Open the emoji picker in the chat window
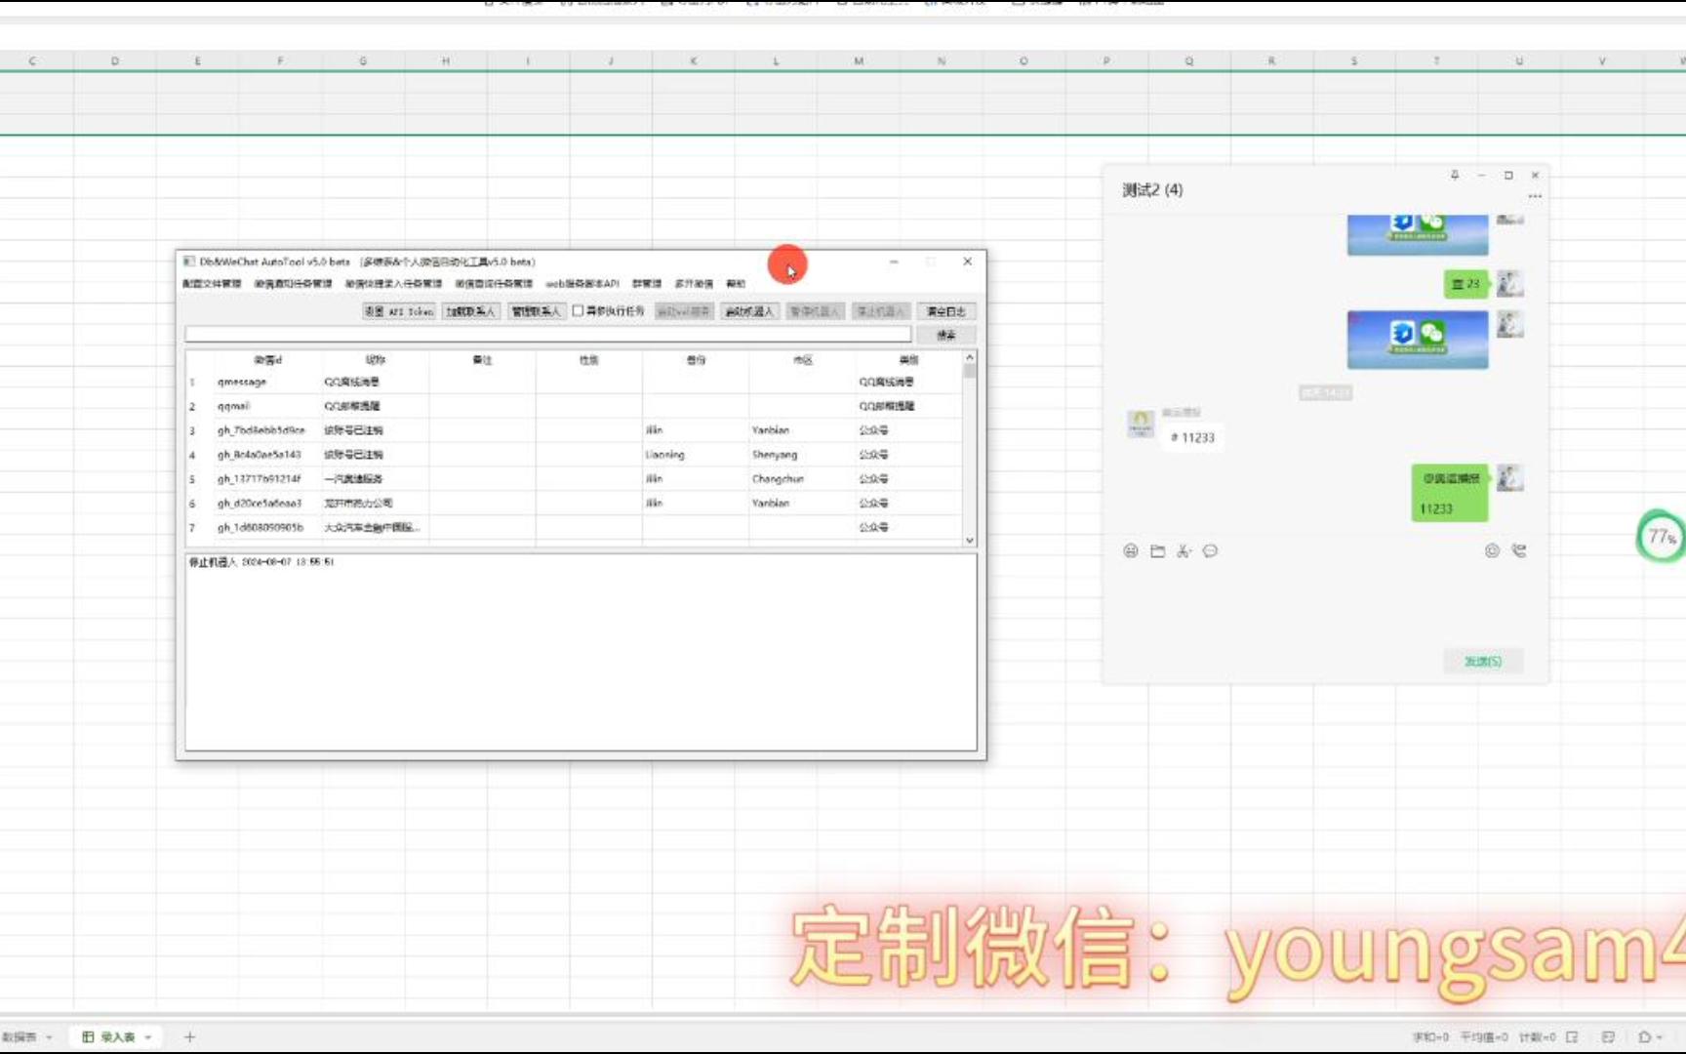Screen dimensions: 1686x1054 click(1131, 551)
